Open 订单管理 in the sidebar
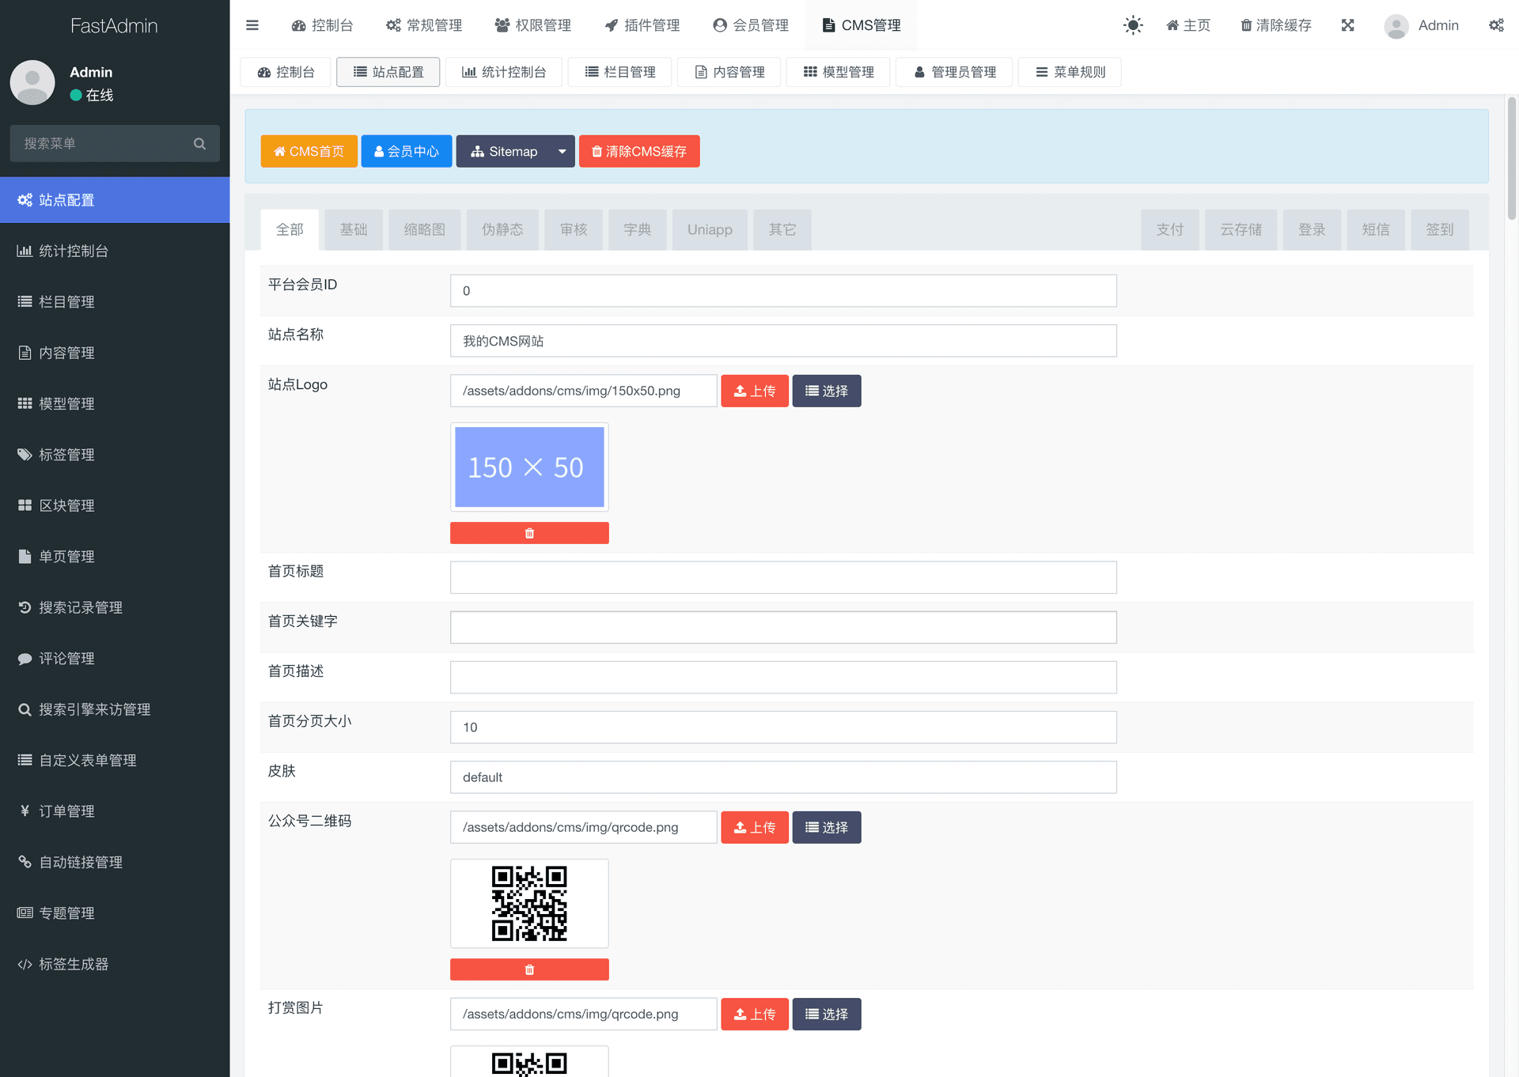 tap(63, 811)
